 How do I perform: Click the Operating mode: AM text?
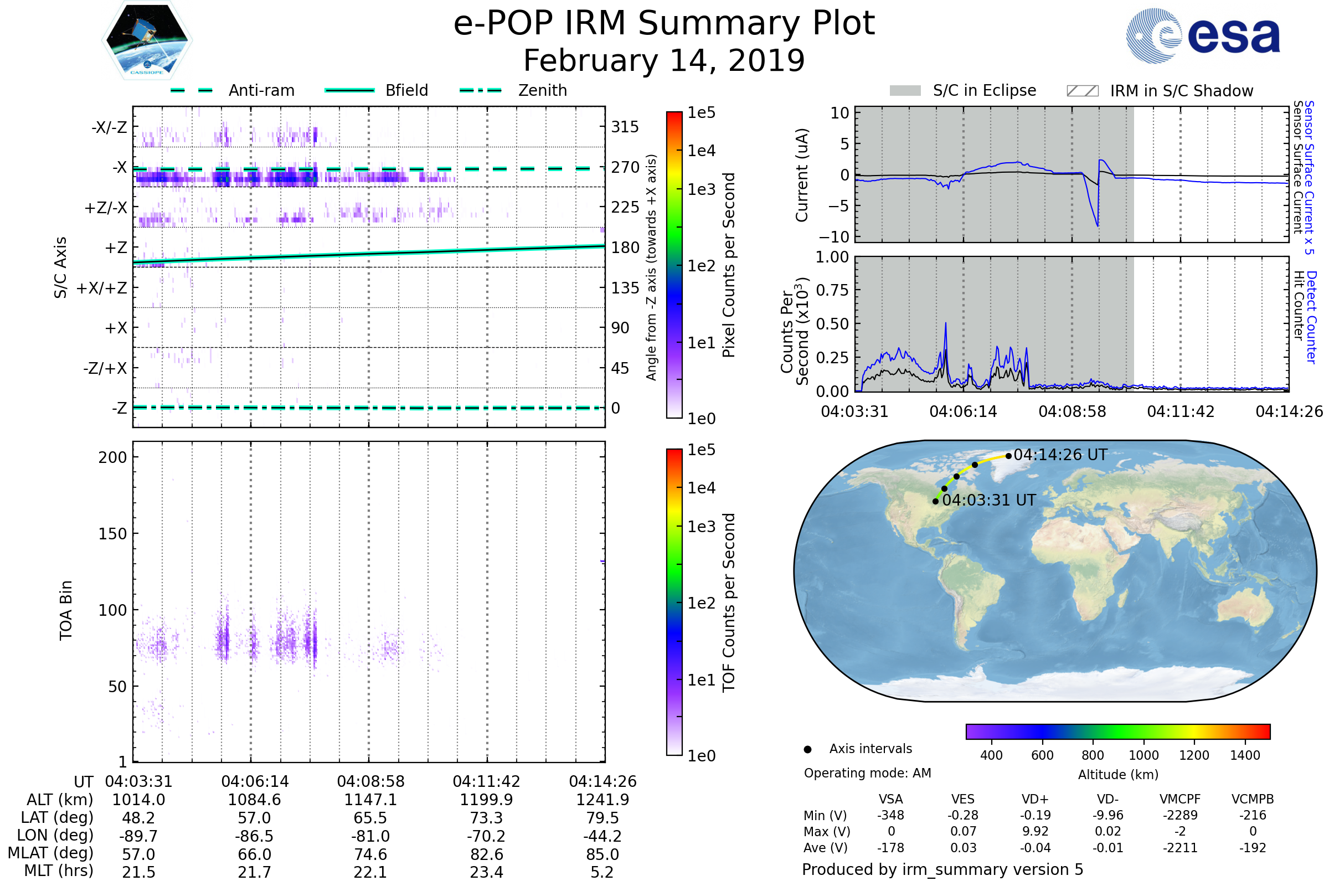point(867,773)
